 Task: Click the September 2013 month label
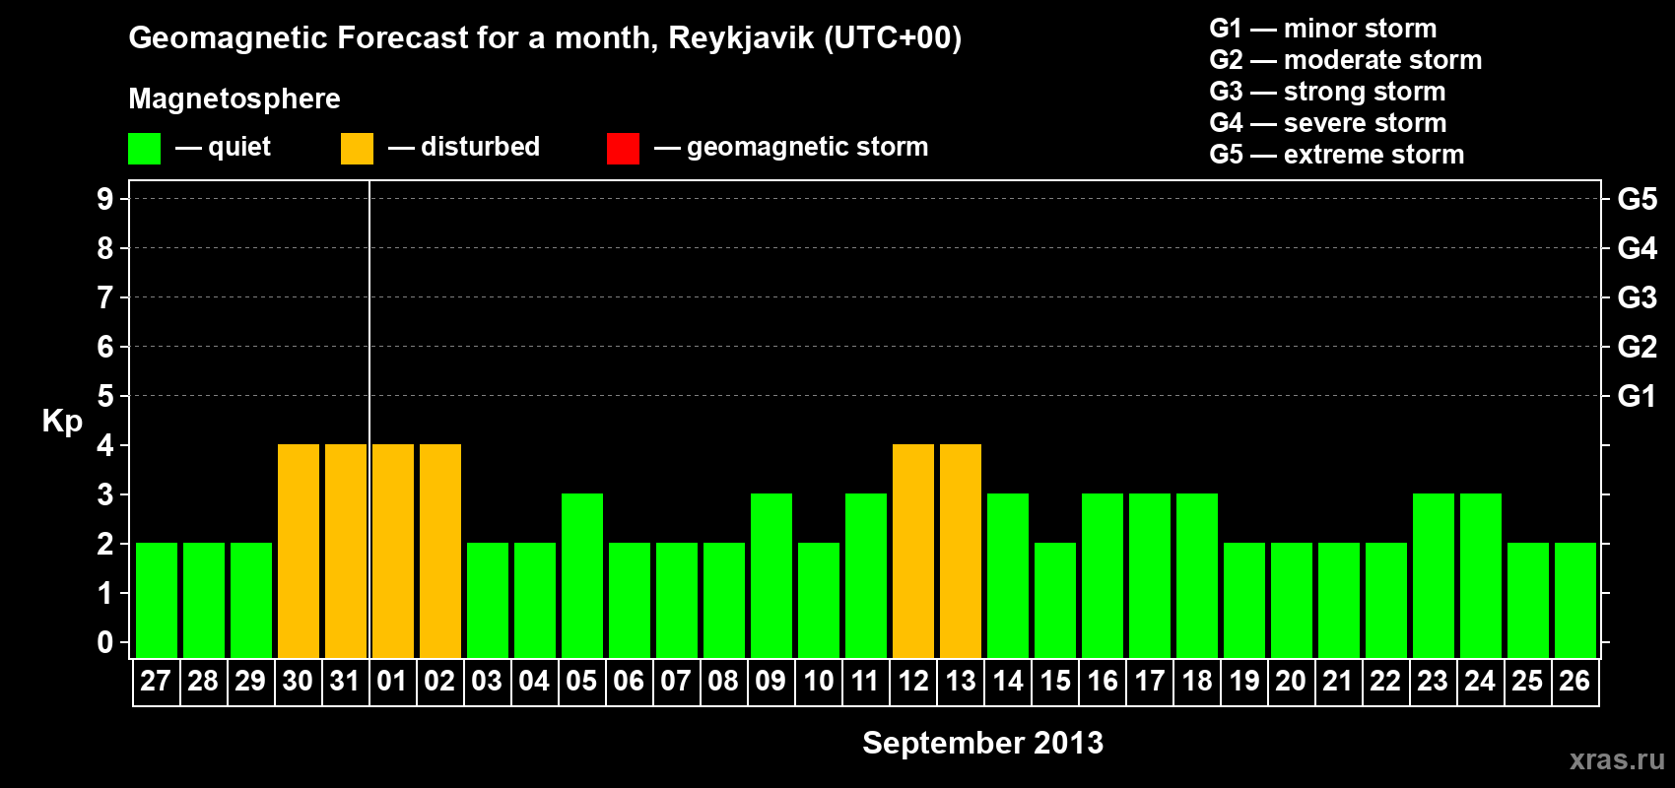click(983, 743)
